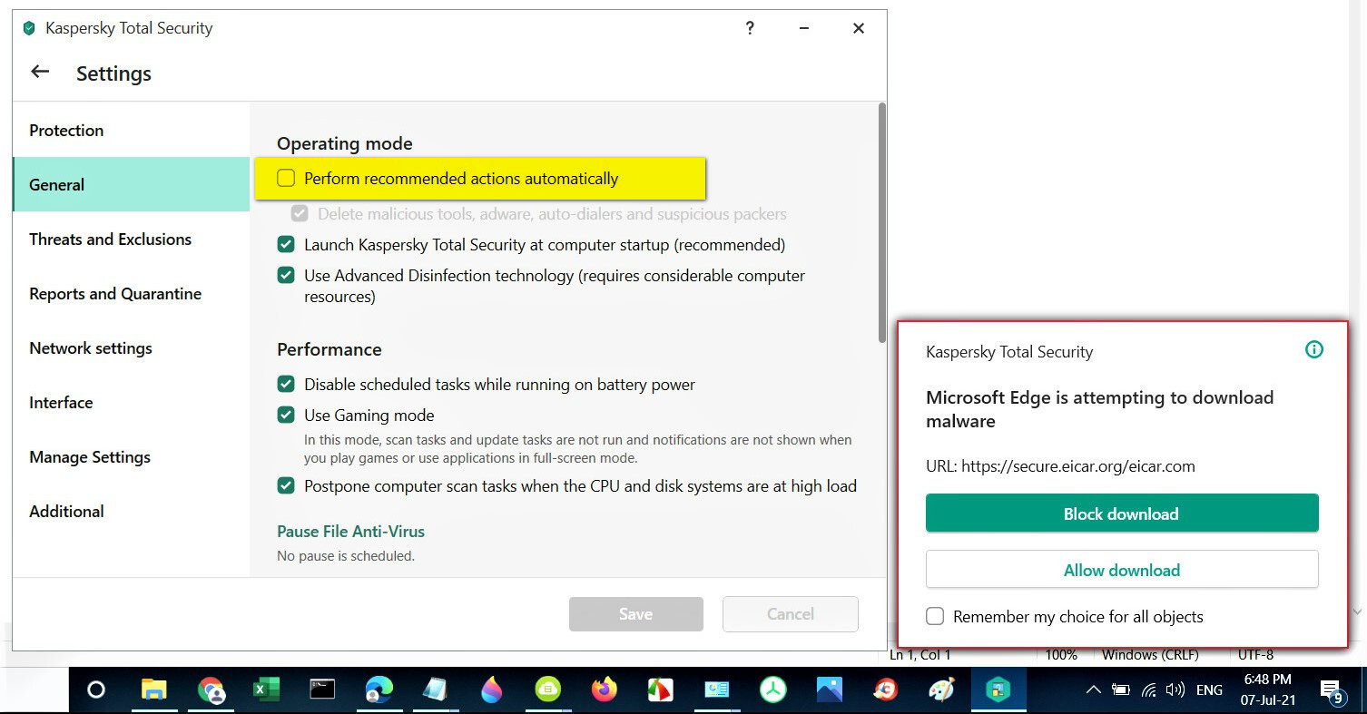Click the Kaspersky Total Security taskbar icon

(x=998, y=690)
